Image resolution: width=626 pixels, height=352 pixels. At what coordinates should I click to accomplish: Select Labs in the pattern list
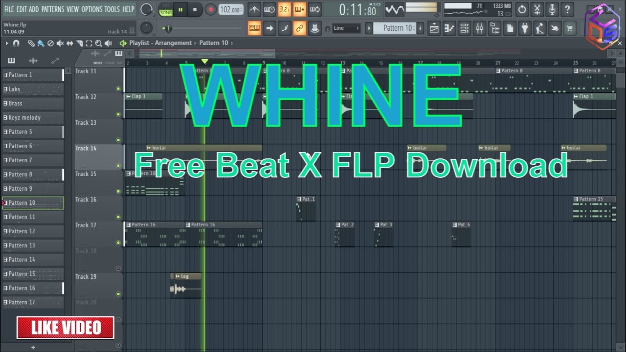coord(33,89)
